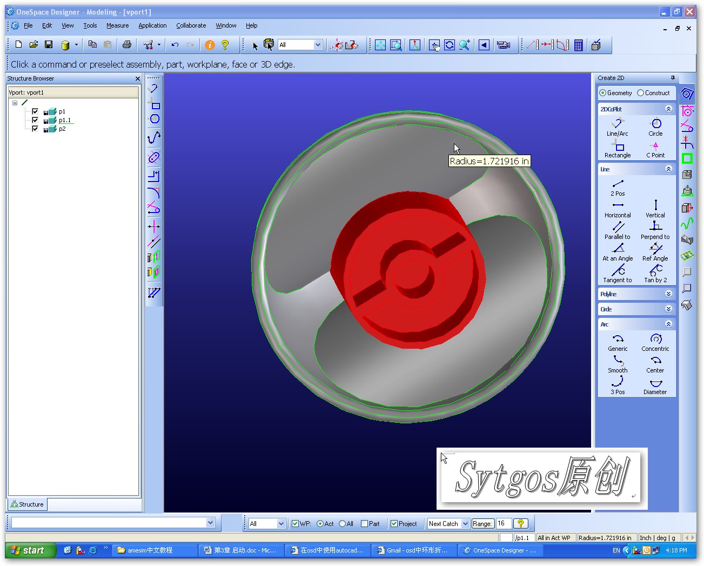This screenshot has height=566, width=704.
Task: Toggle the Project checkbox
Action: point(394,523)
